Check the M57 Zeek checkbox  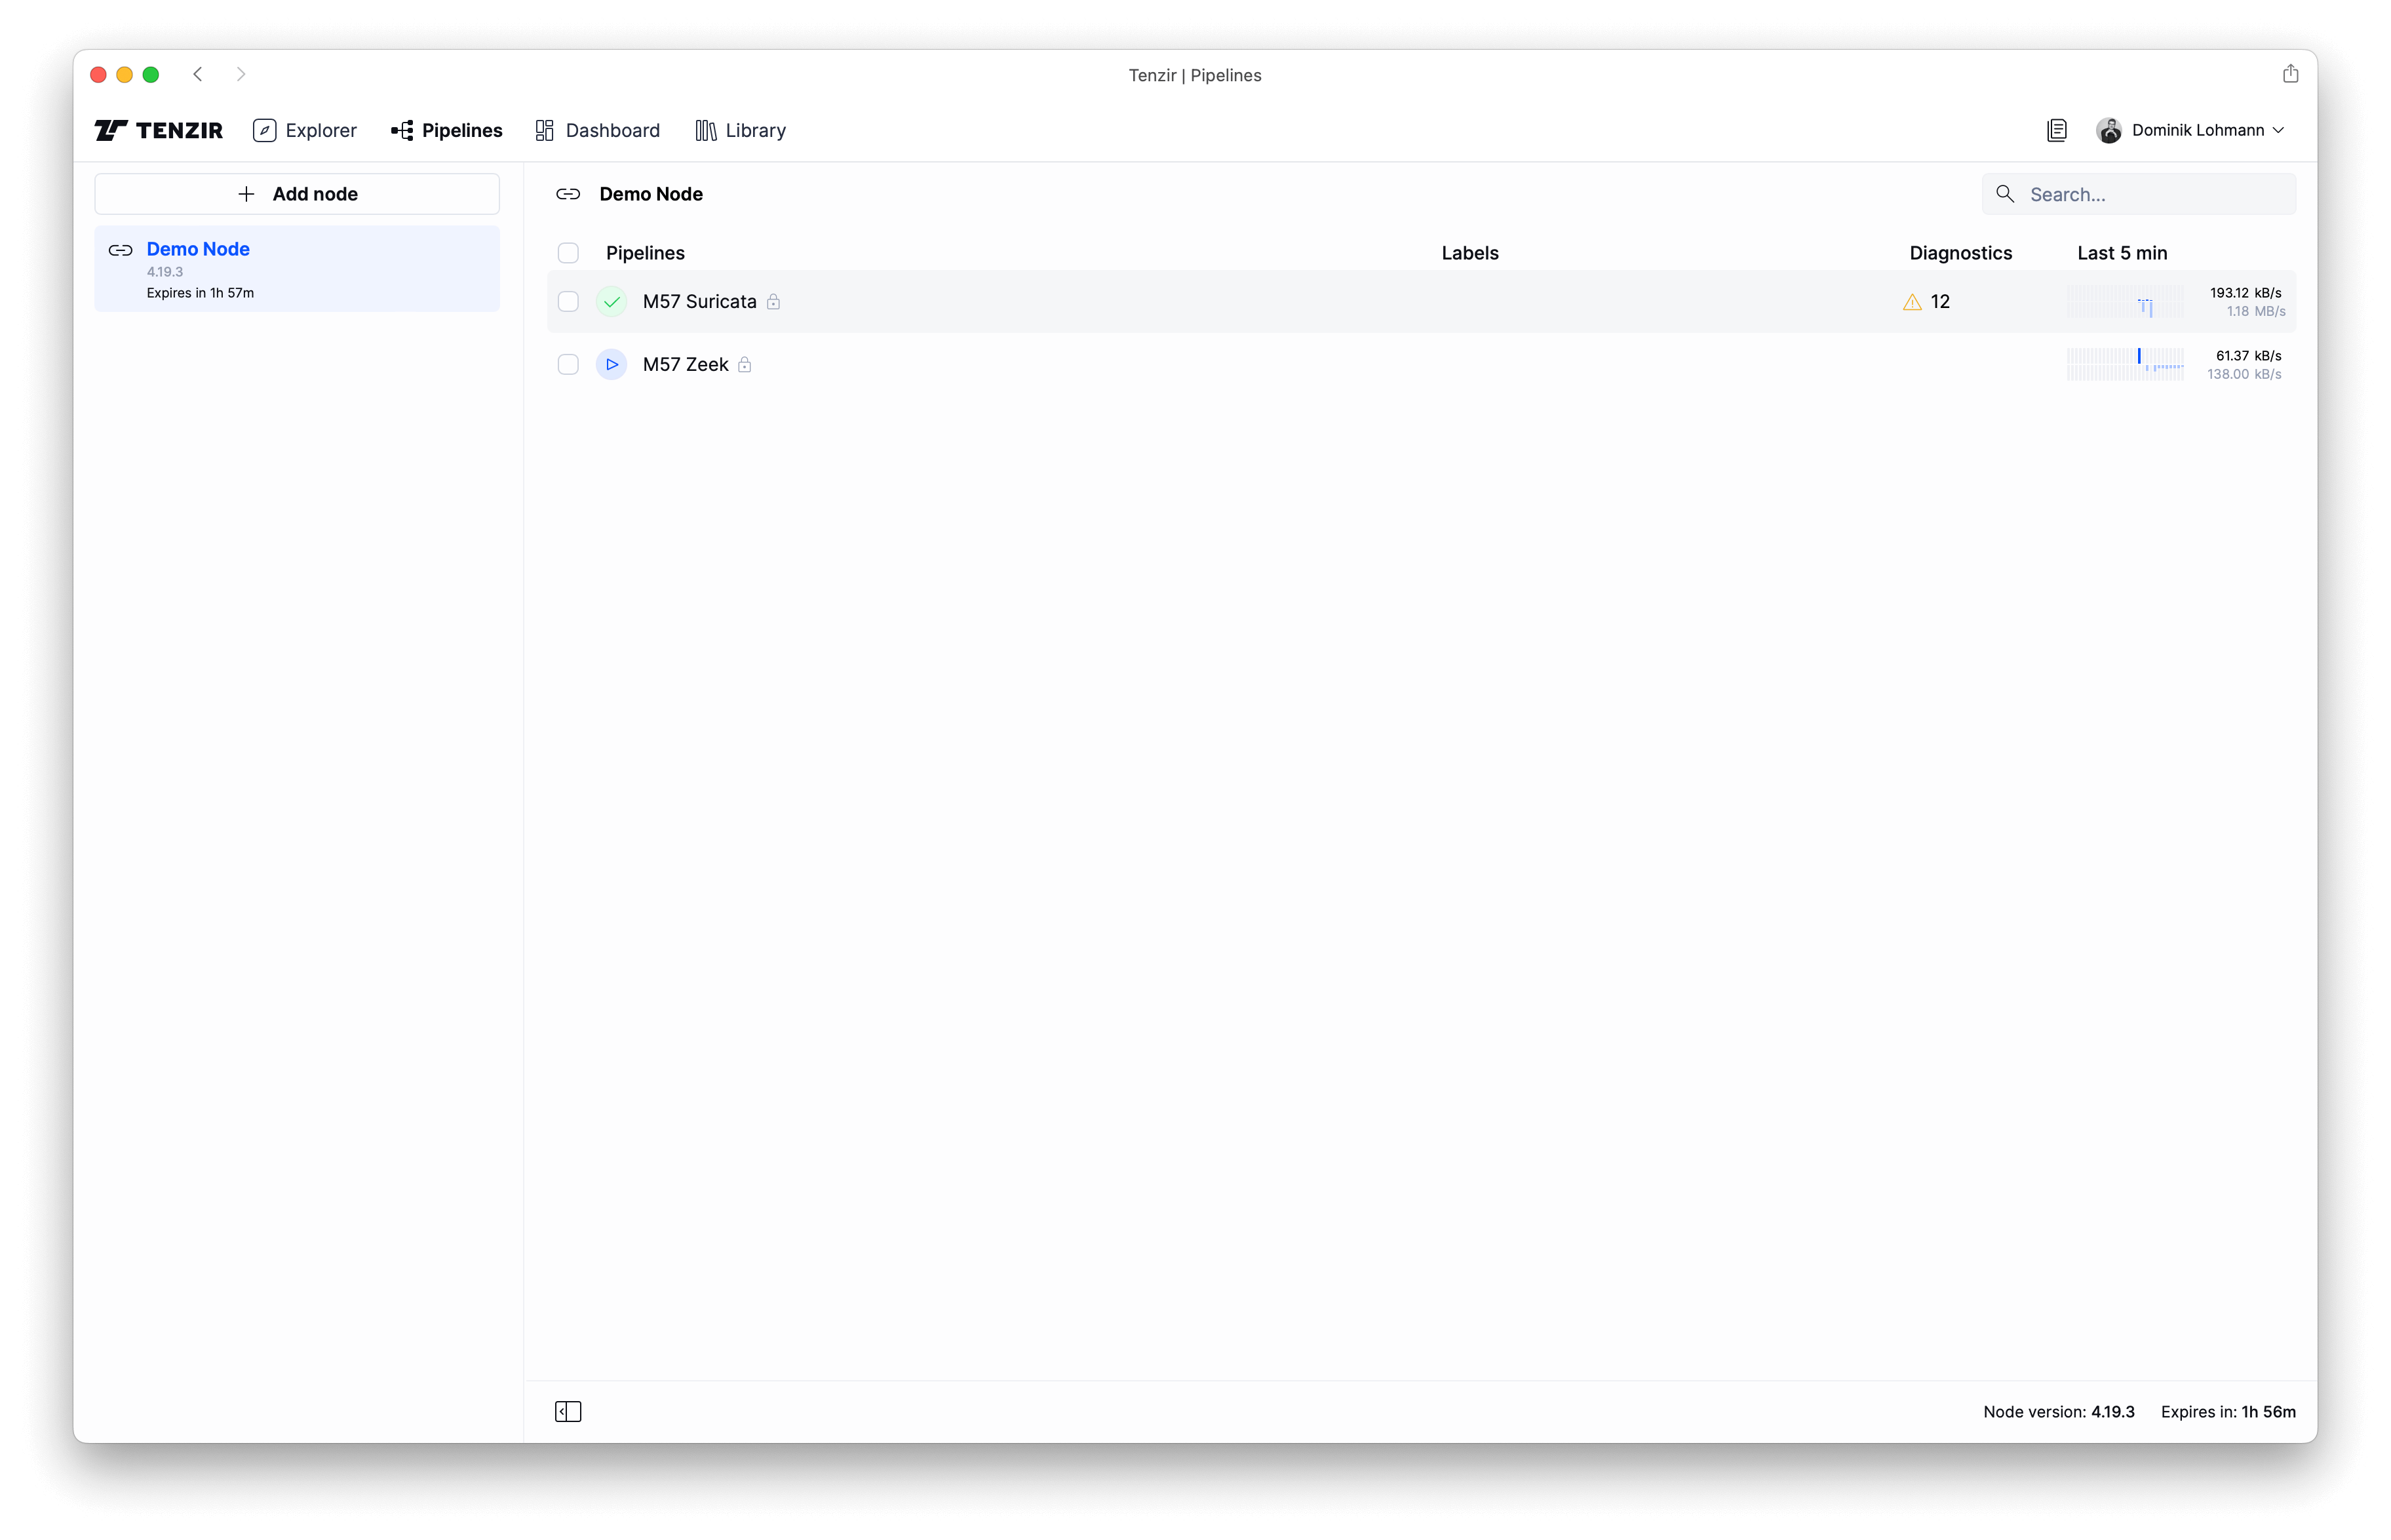click(568, 365)
